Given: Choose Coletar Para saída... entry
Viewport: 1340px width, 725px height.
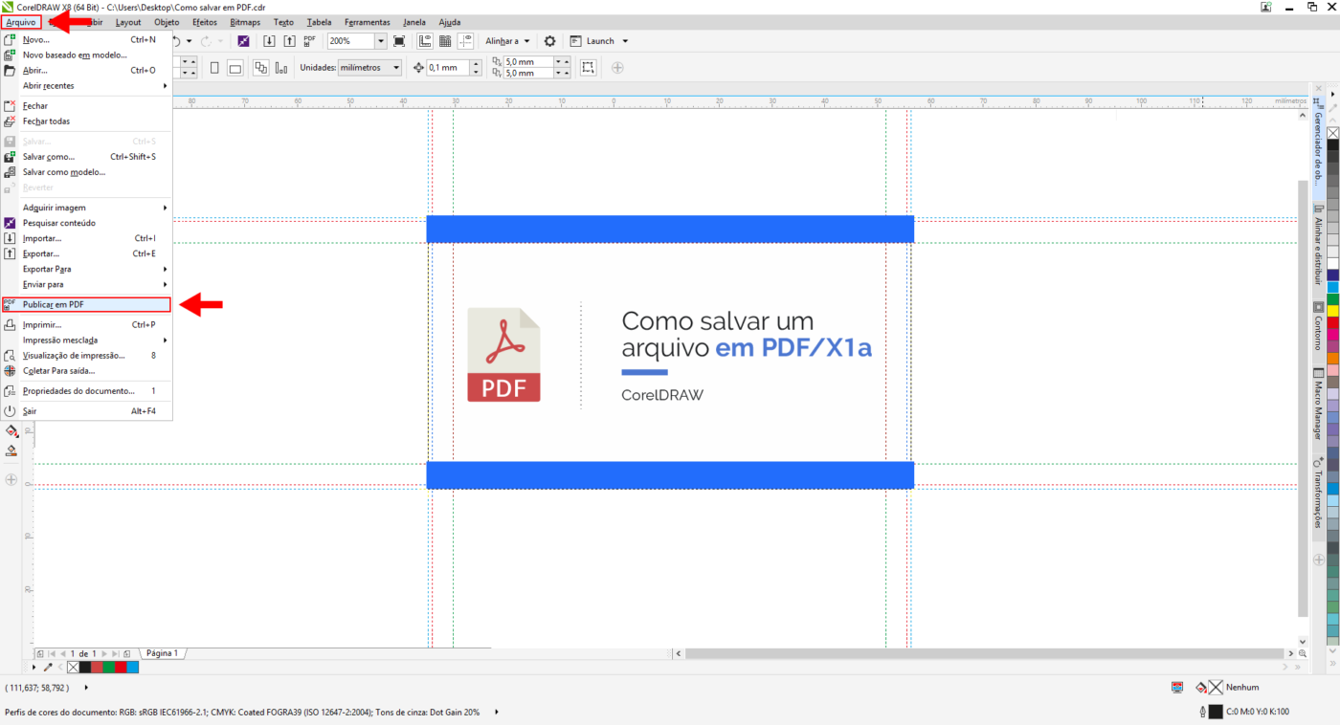Looking at the screenshot, I should click(x=86, y=370).
